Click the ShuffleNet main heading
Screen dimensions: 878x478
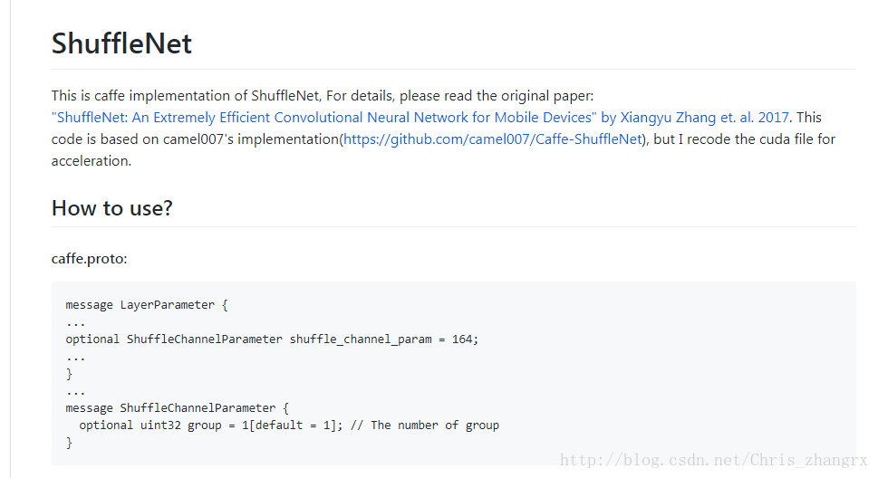(x=121, y=43)
